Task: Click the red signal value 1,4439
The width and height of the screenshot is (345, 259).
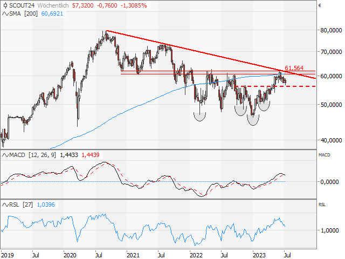Action: pyautogui.click(x=91, y=155)
